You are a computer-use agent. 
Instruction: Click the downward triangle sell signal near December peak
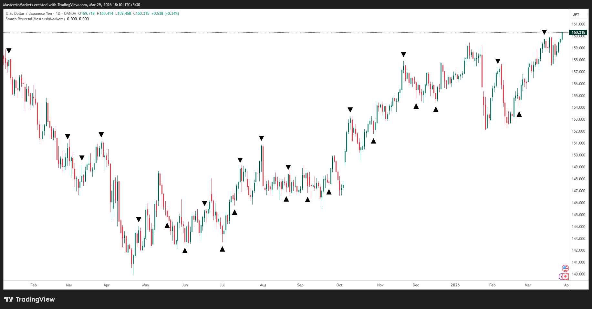coord(403,54)
